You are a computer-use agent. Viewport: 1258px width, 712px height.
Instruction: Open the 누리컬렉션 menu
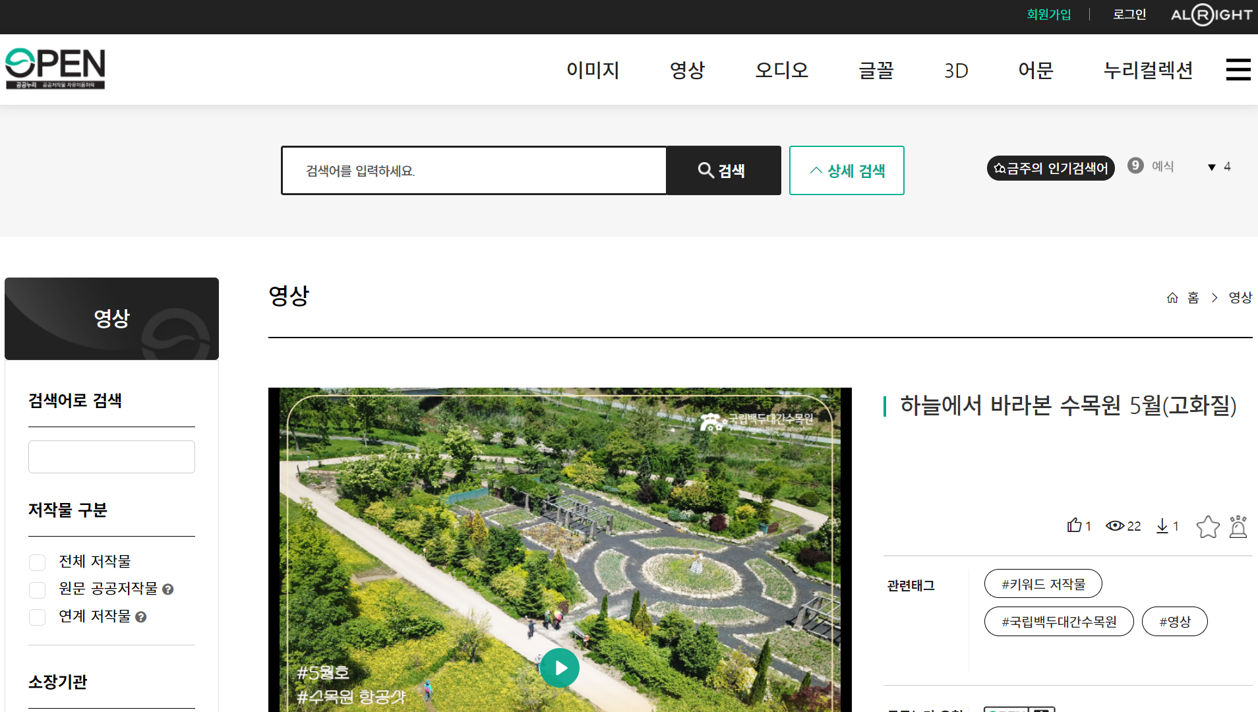coord(1149,70)
